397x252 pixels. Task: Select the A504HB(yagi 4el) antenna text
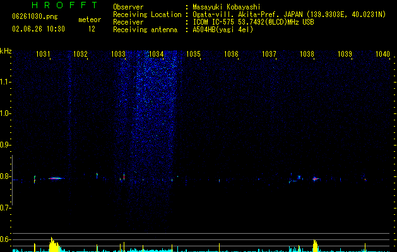(x=223, y=30)
